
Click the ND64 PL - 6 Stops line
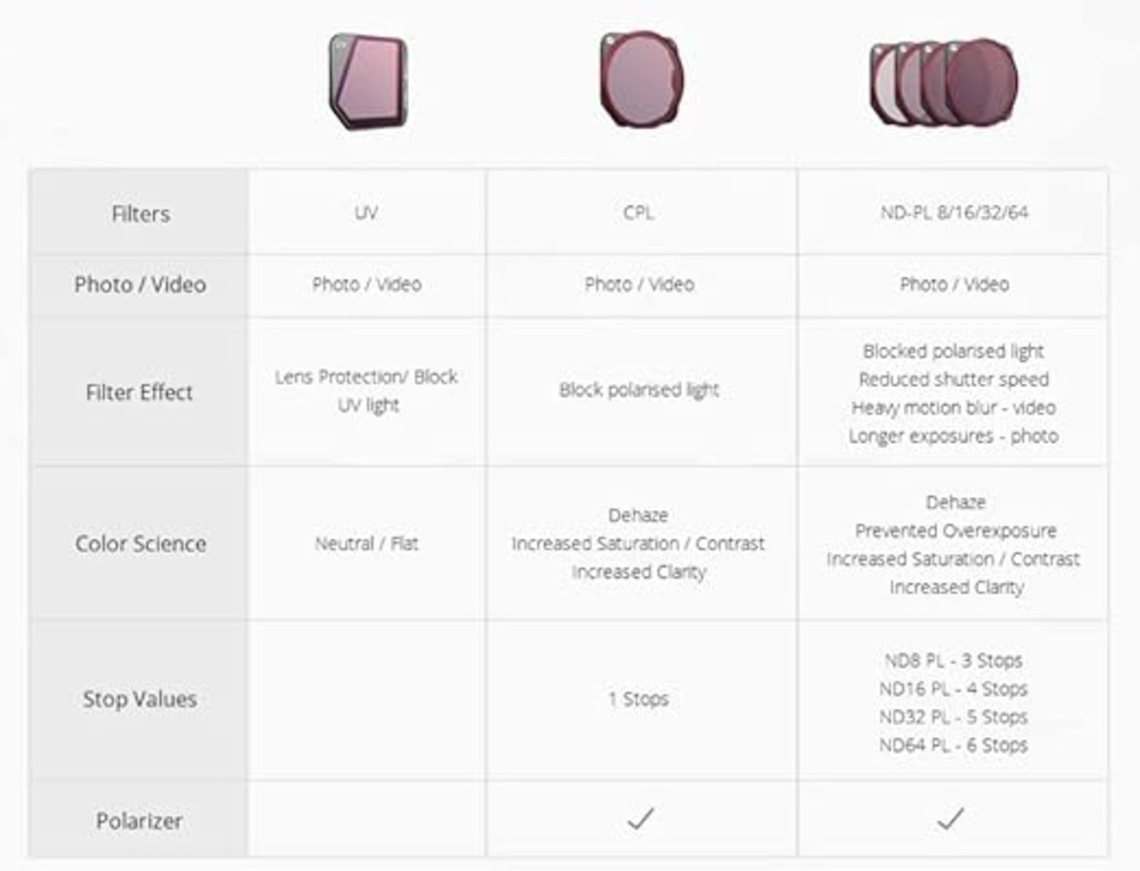[953, 745]
